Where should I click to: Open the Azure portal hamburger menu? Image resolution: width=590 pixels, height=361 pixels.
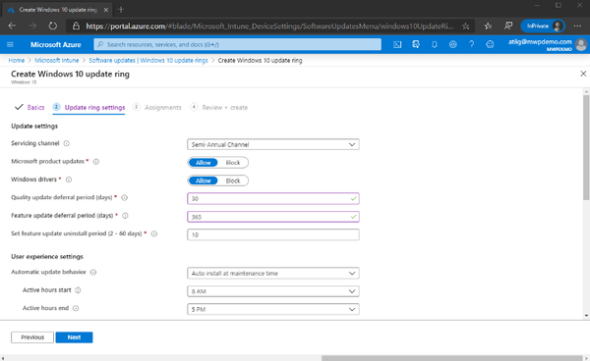click(x=10, y=45)
